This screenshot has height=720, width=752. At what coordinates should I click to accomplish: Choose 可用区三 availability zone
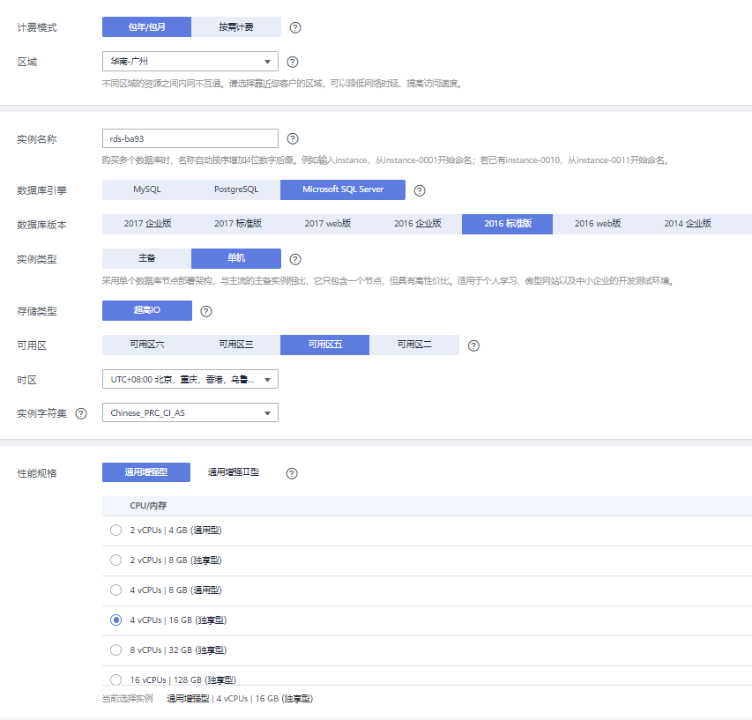[x=235, y=345]
